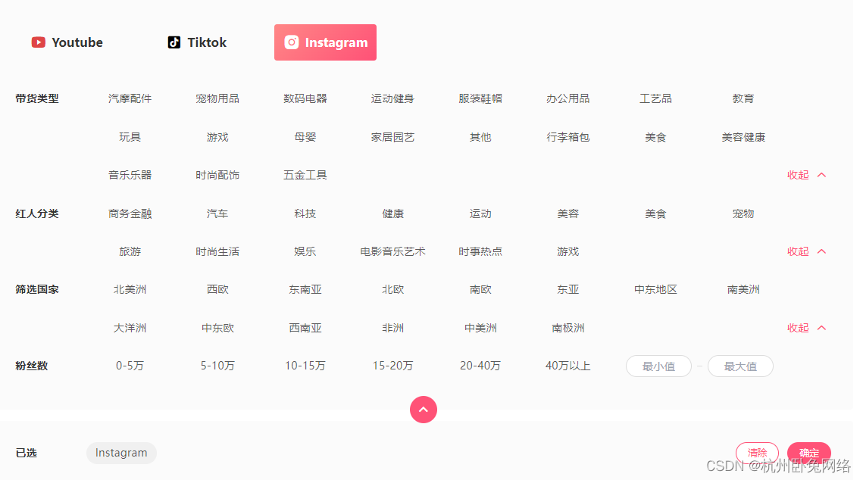The width and height of the screenshot is (863, 480).
Task: Filter by 北欧 region
Action: click(x=392, y=289)
